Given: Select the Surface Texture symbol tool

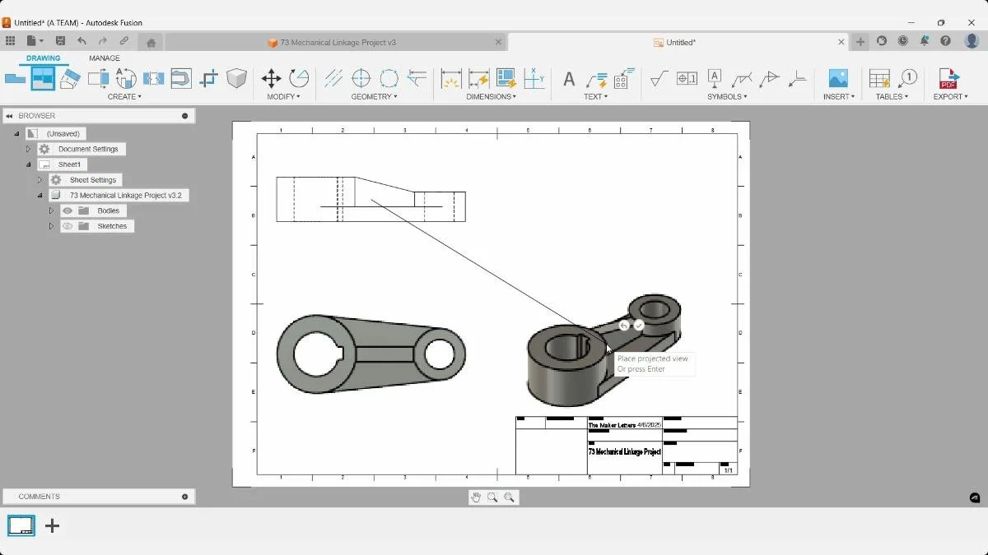Looking at the screenshot, I should [659, 79].
